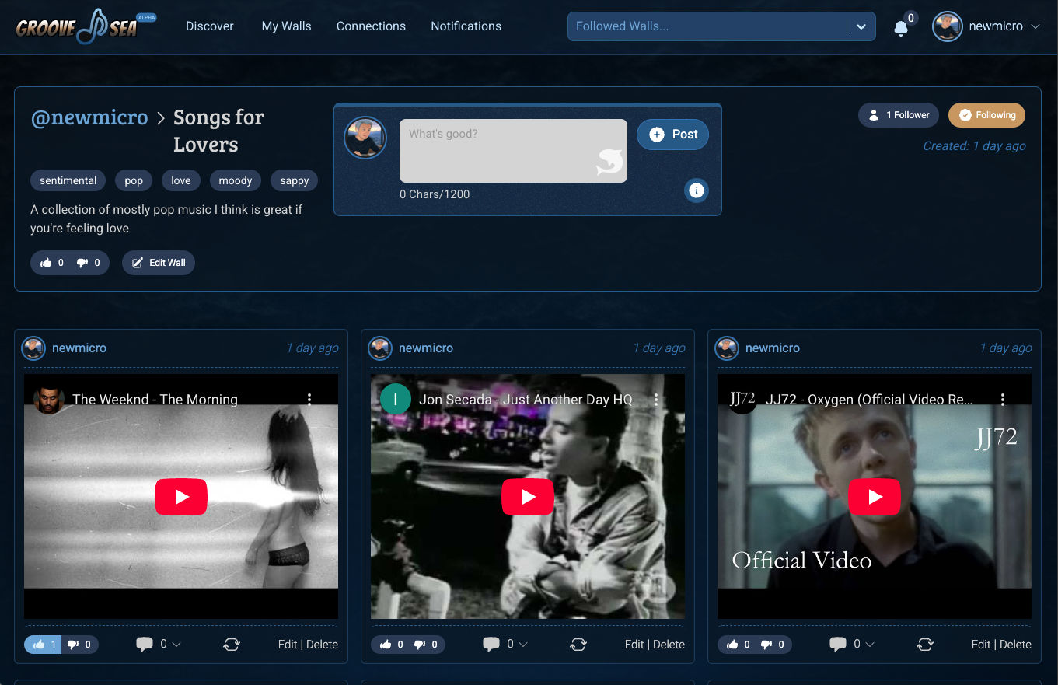Viewport: 1058px width, 685px height.
Task: Click the info icon in post box
Action: tap(697, 190)
